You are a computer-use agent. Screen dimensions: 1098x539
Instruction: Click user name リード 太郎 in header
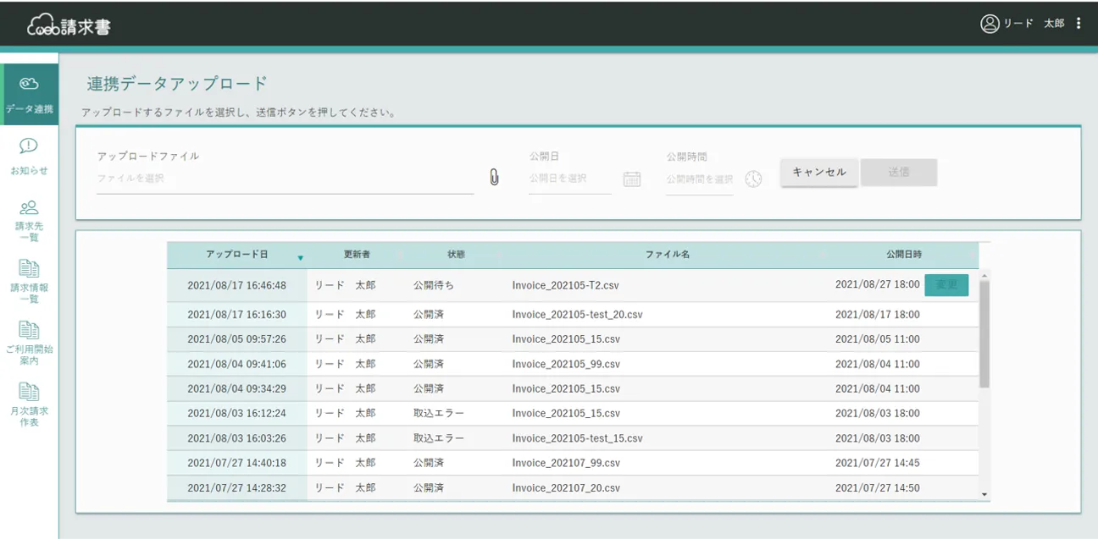pyautogui.click(x=1034, y=24)
